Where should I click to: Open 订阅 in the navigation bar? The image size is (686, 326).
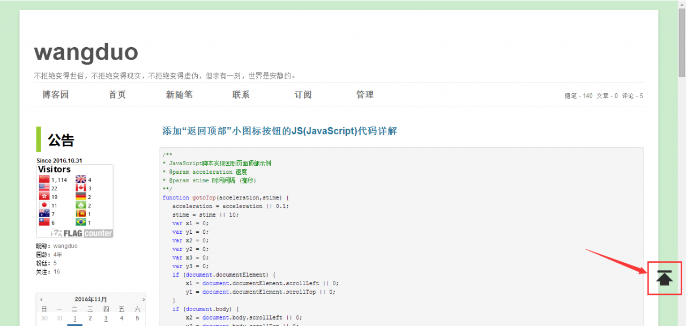point(303,95)
